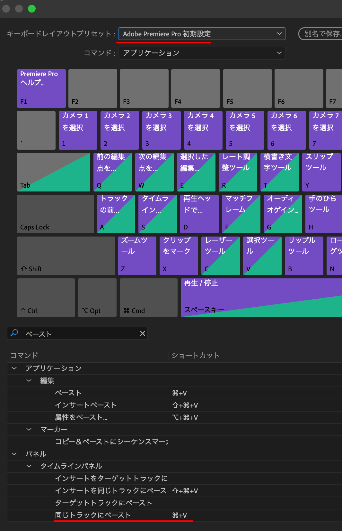Screen dimensions: 342x531
Task: Click the Y key スリップツール
Action: coord(321,172)
